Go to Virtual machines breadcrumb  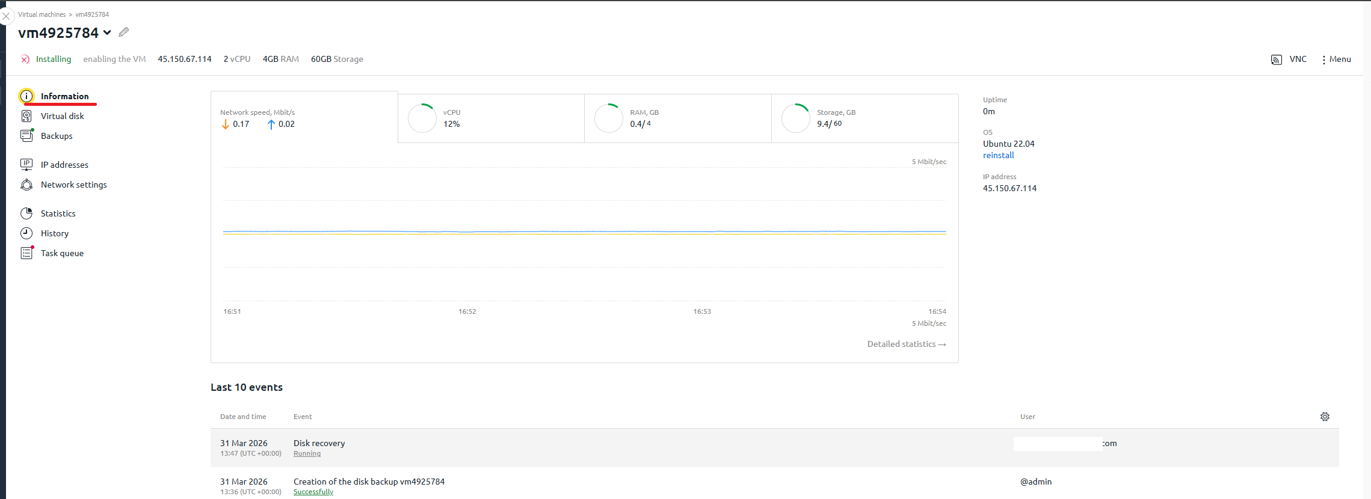pos(42,14)
